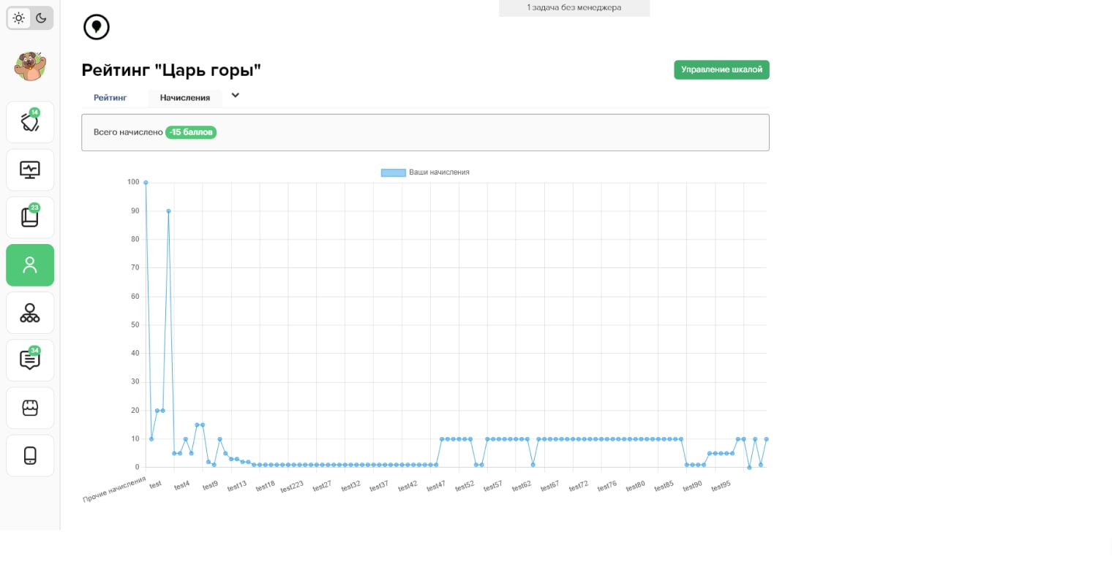Open the team structure hierarchy icon
The width and height of the screenshot is (1112, 567).
(x=30, y=313)
